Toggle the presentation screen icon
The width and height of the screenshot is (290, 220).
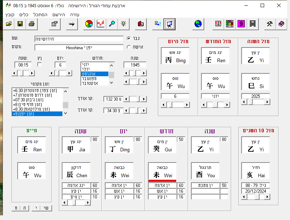(170, 24)
